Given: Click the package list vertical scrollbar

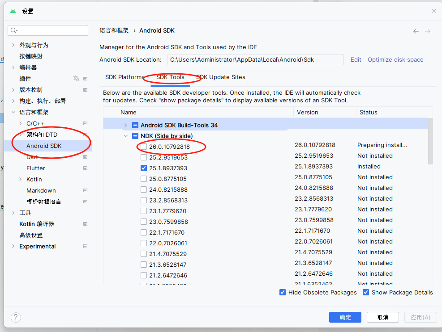Looking at the screenshot, I should 430,141.
